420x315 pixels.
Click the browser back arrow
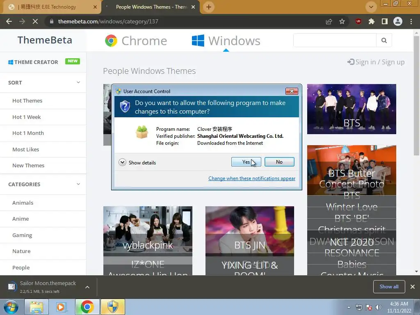[x=9, y=21]
